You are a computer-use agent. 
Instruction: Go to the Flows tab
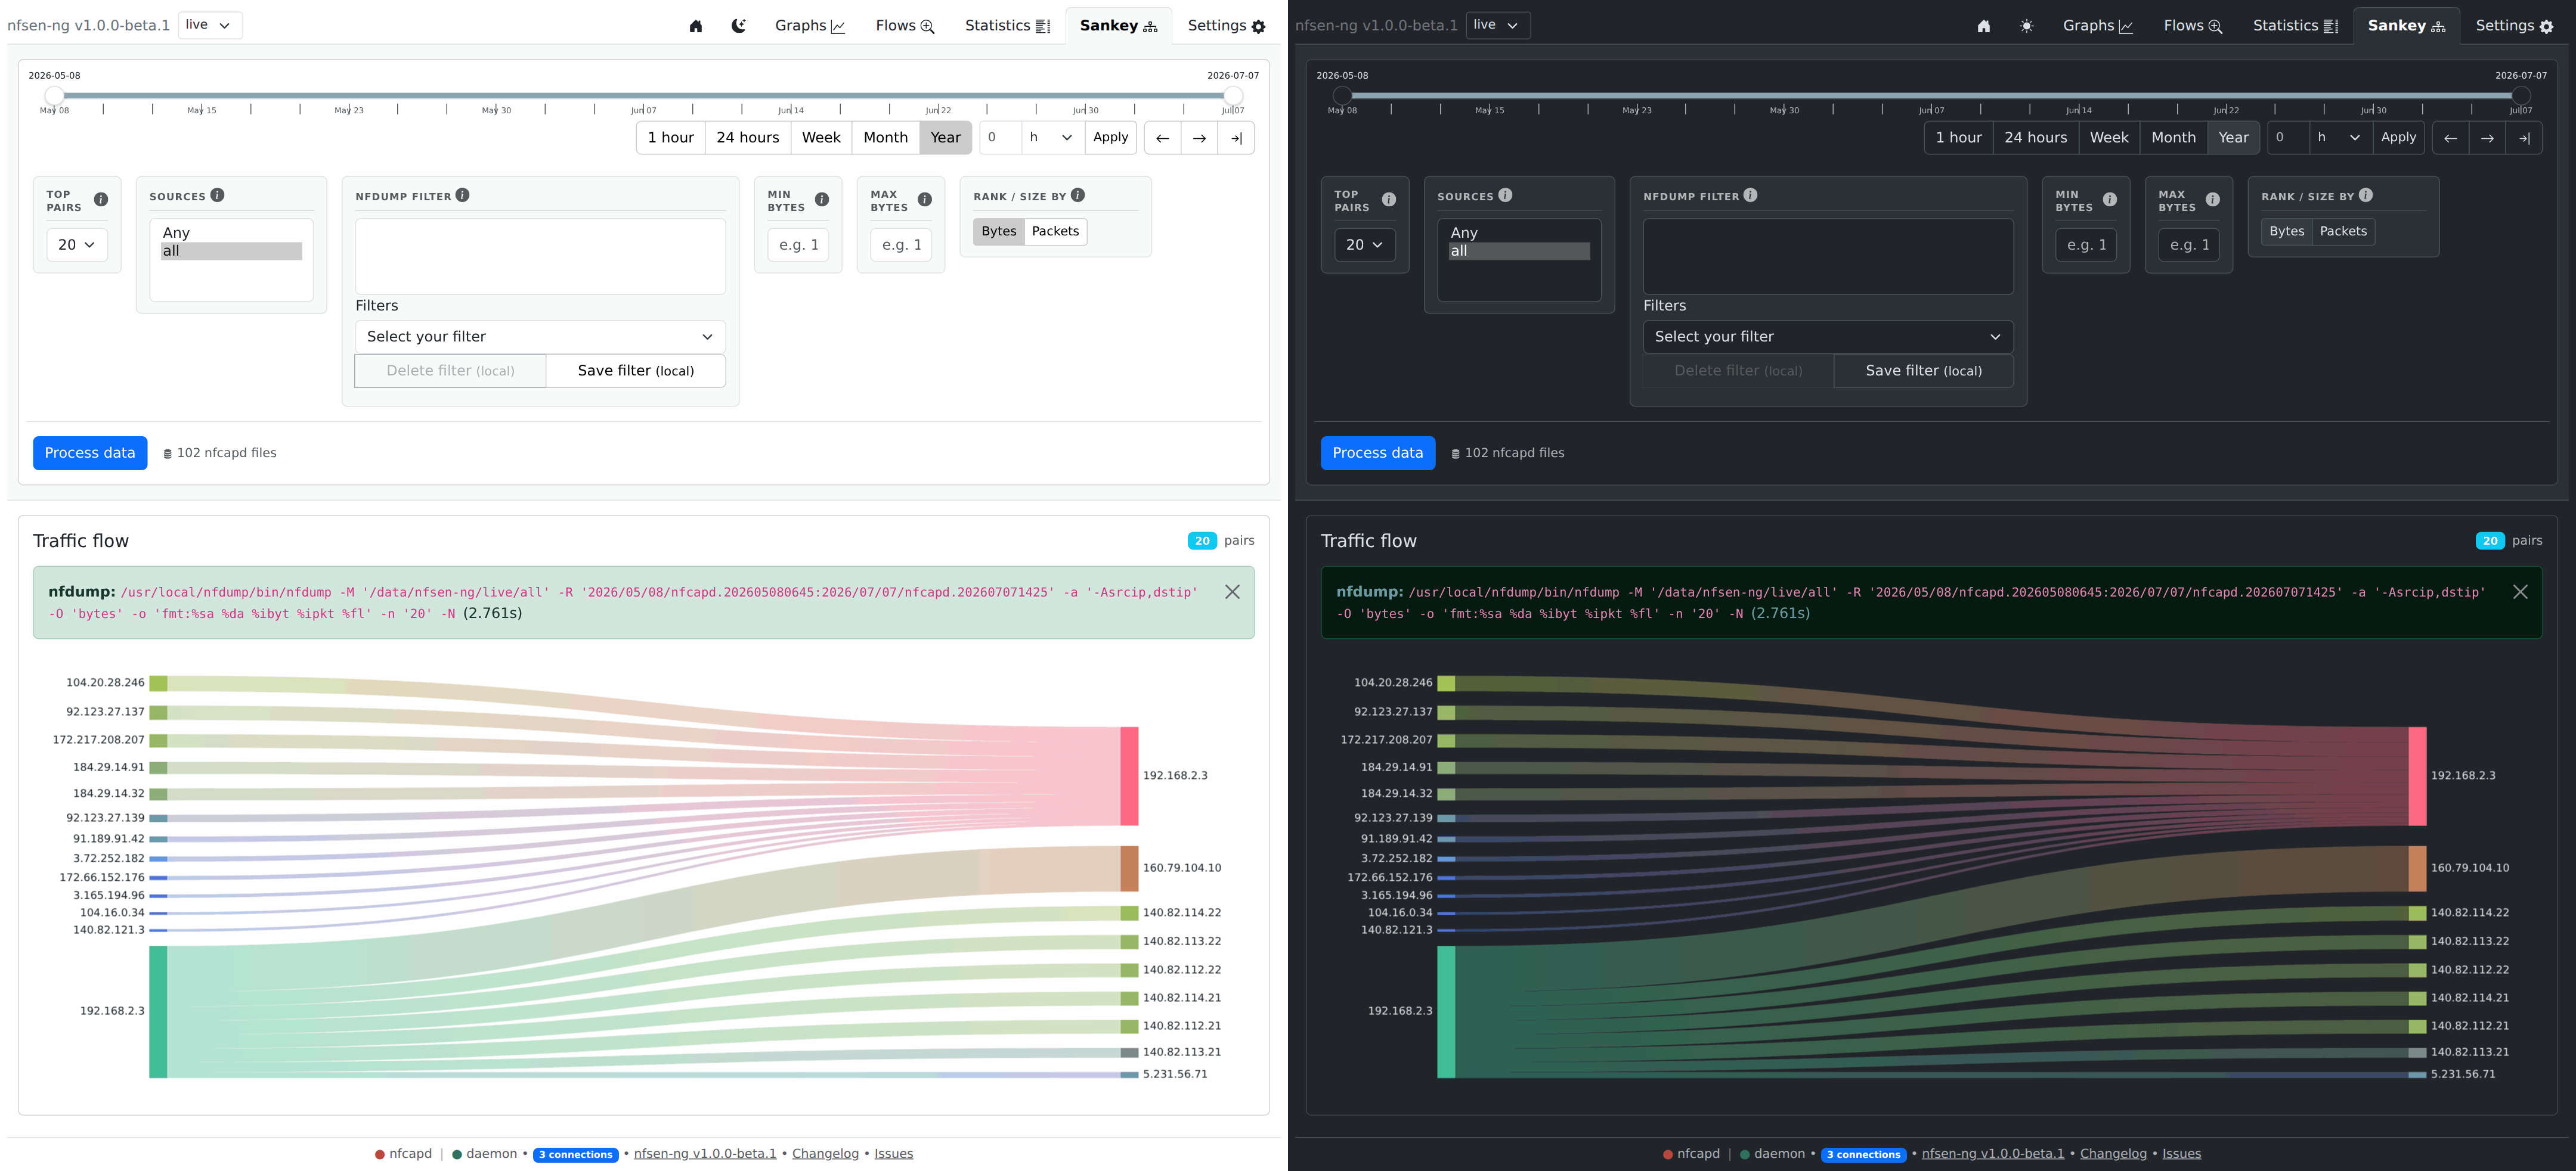click(905, 26)
